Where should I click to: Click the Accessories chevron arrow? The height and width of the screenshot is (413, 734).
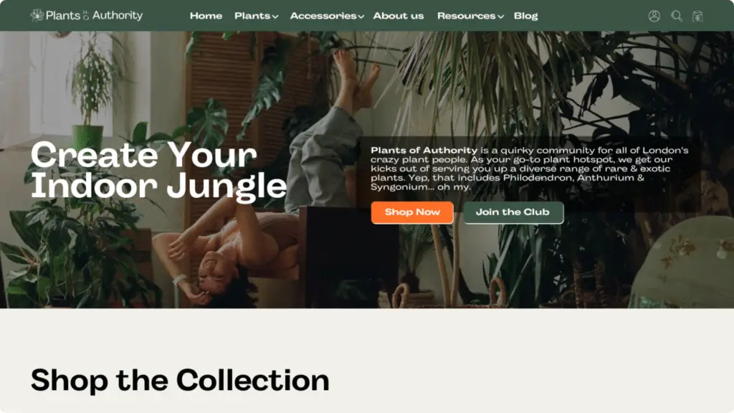click(x=361, y=17)
